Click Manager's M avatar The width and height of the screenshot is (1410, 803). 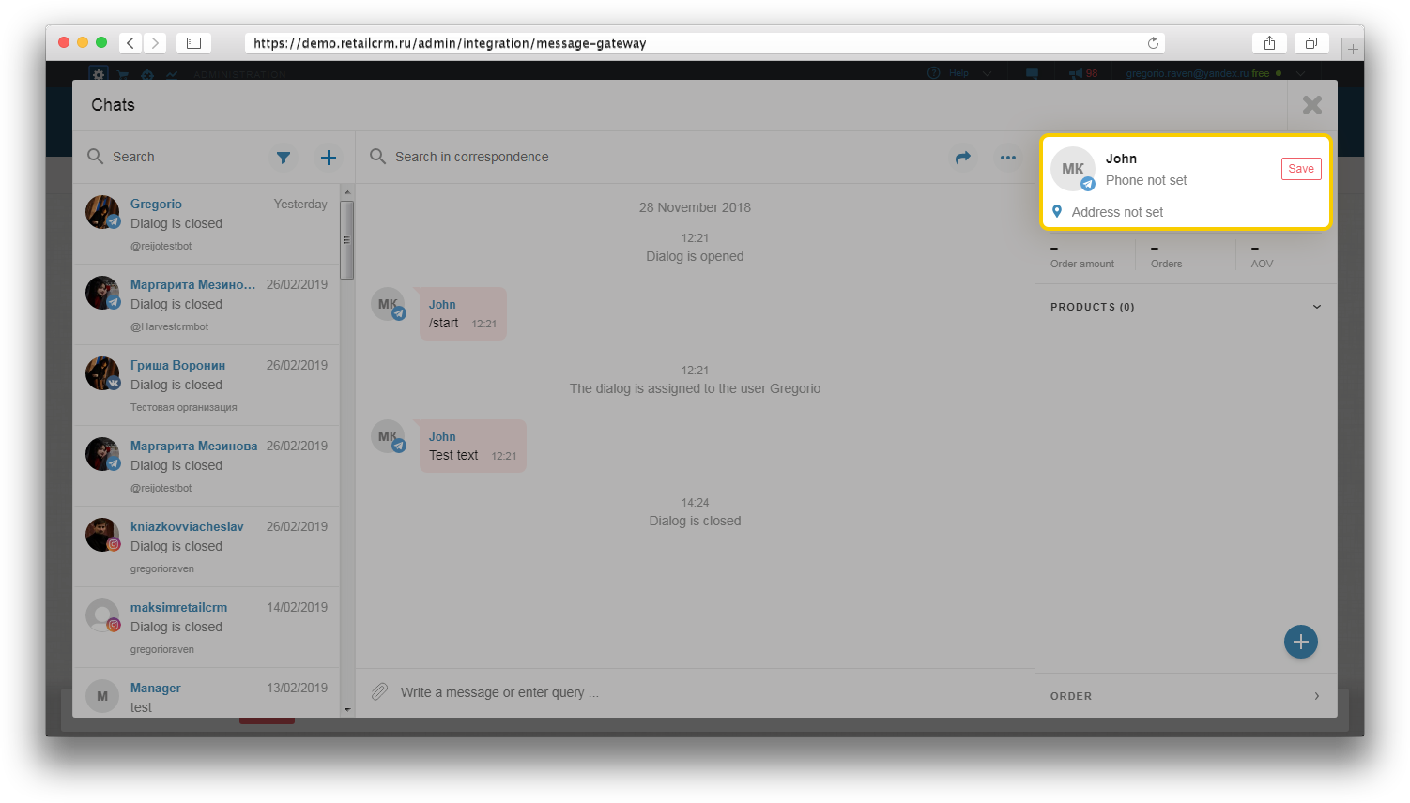pyautogui.click(x=102, y=696)
